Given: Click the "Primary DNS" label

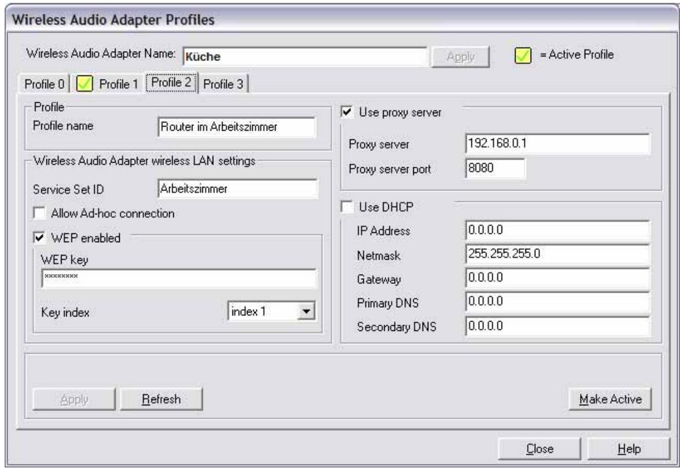Looking at the screenshot, I should (388, 303).
